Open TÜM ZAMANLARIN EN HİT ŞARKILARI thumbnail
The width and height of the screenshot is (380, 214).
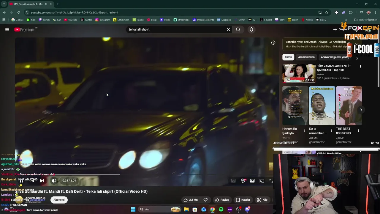[x=299, y=73]
